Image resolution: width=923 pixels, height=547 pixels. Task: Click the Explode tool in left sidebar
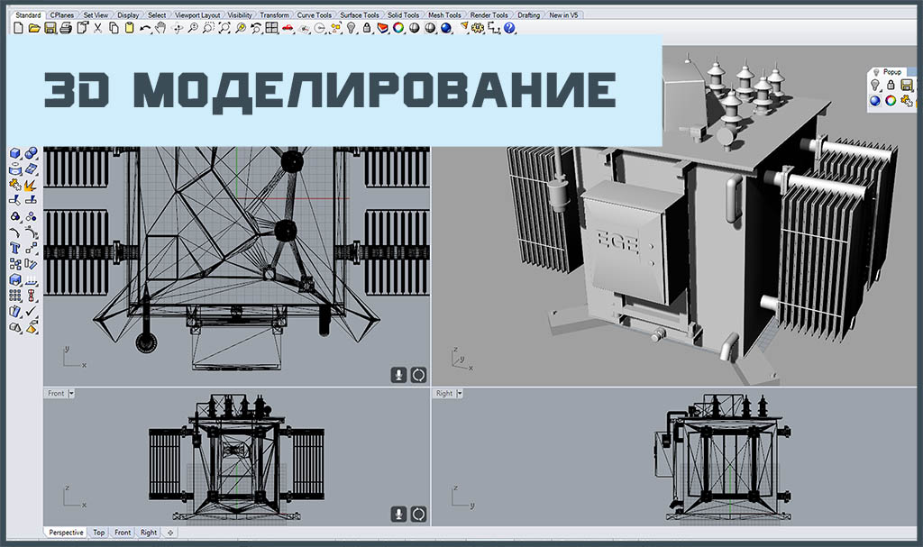30,186
